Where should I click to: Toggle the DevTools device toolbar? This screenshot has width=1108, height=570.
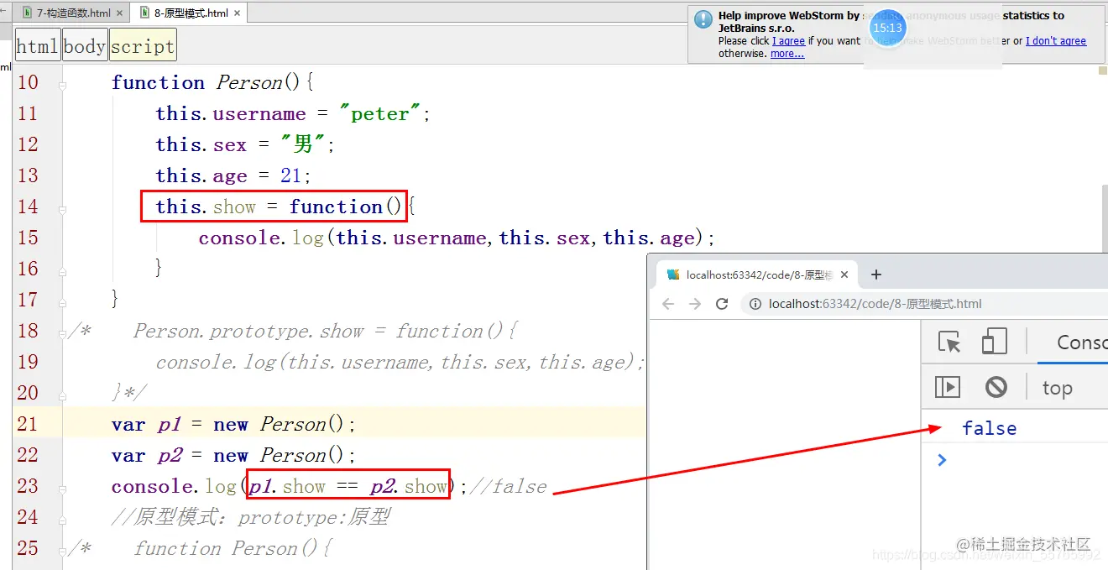tap(995, 342)
